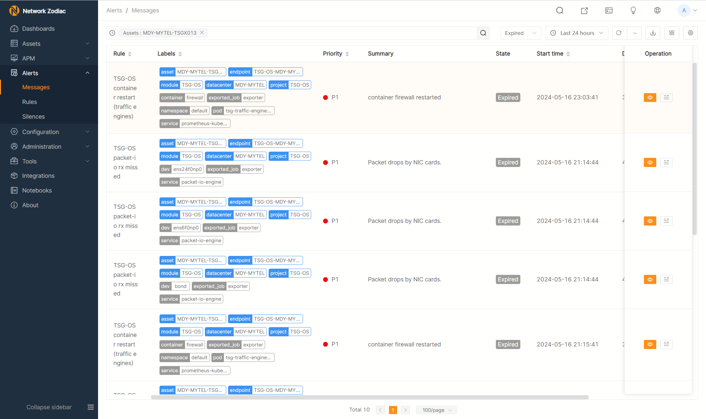This screenshot has height=419, width=706.
Task: Click the refresh icon button
Action: click(x=619, y=33)
